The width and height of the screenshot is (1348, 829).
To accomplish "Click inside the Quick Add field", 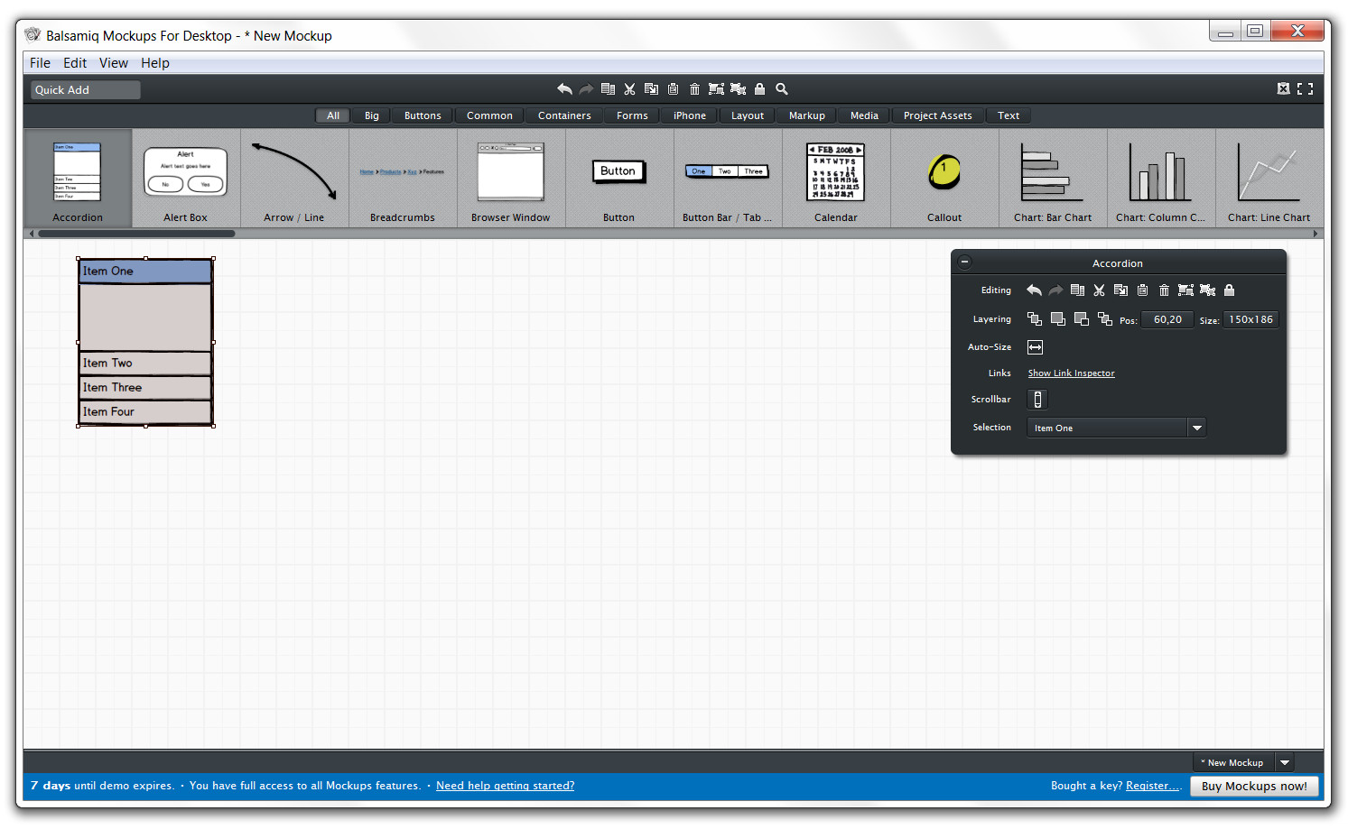I will tap(84, 89).
